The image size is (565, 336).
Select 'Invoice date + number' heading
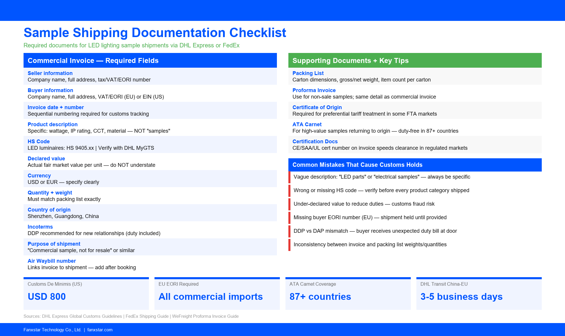point(56,107)
